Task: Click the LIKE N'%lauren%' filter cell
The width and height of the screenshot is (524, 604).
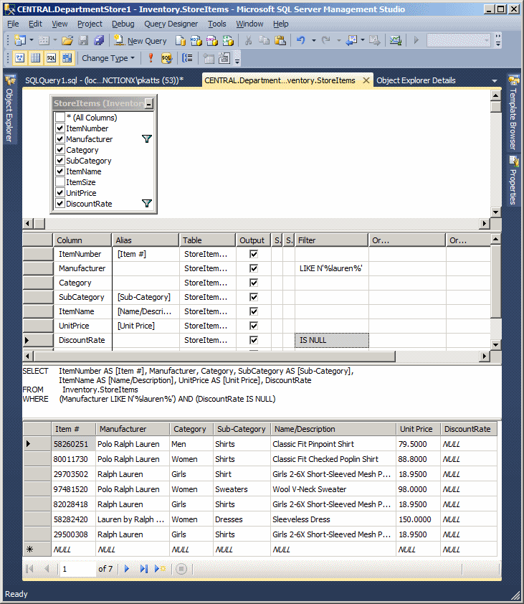Action: tap(331, 268)
